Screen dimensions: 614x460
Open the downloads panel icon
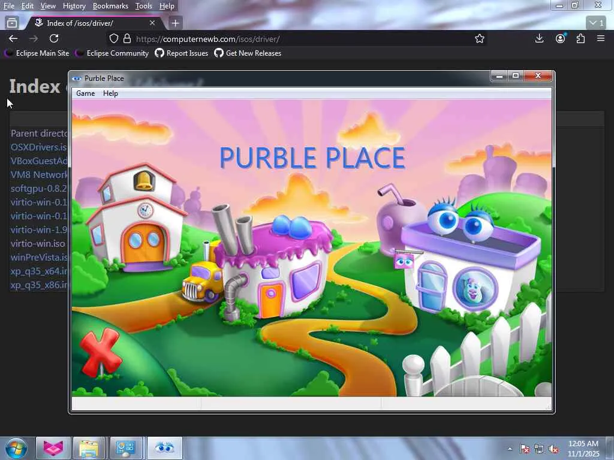(539, 38)
